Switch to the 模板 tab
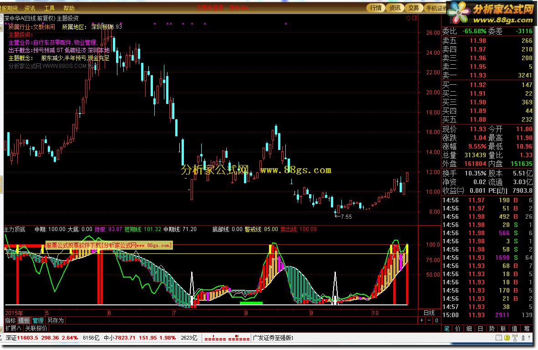Image resolution: width=538 pixels, height=350 pixels. coord(24,320)
